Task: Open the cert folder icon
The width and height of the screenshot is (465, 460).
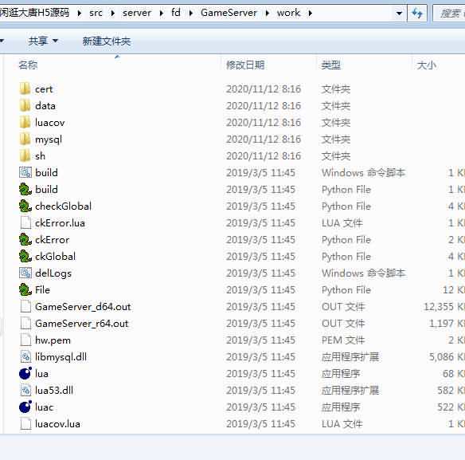Action: pyautogui.click(x=25, y=88)
